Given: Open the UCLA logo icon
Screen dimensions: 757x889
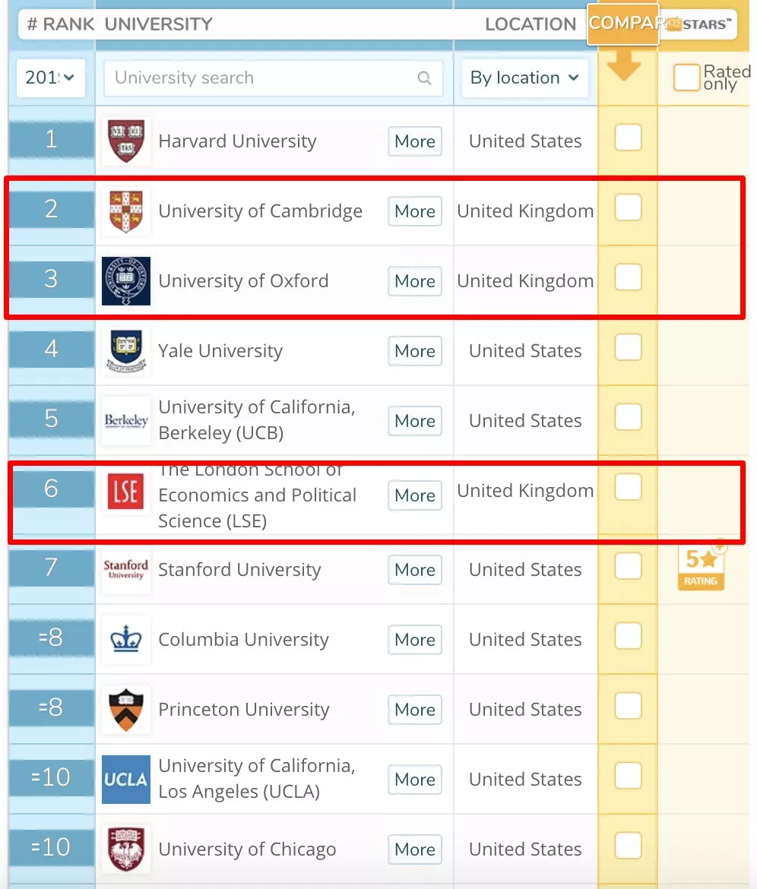Looking at the screenshot, I should [126, 780].
